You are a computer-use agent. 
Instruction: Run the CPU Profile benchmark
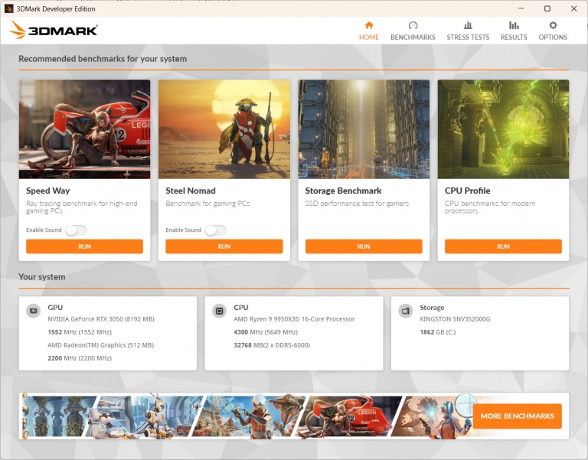[x=503, y=246]
